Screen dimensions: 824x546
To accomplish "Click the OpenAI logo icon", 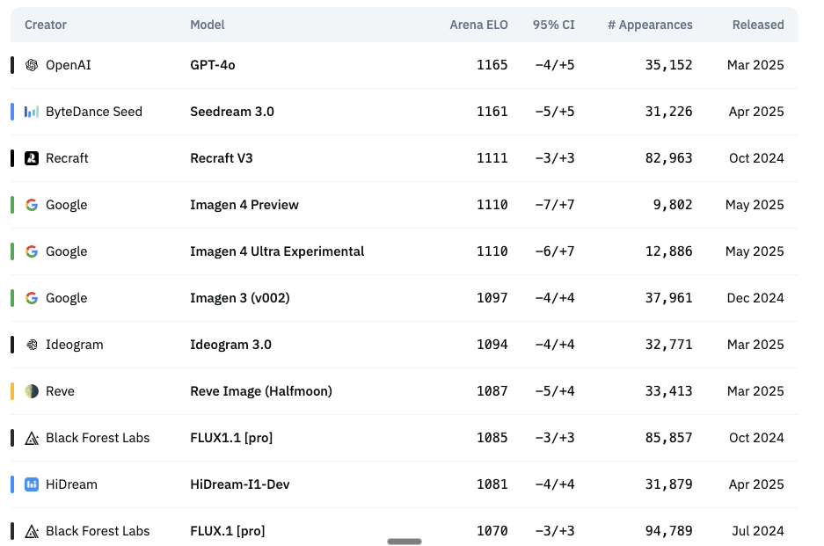I will (32, 65).
